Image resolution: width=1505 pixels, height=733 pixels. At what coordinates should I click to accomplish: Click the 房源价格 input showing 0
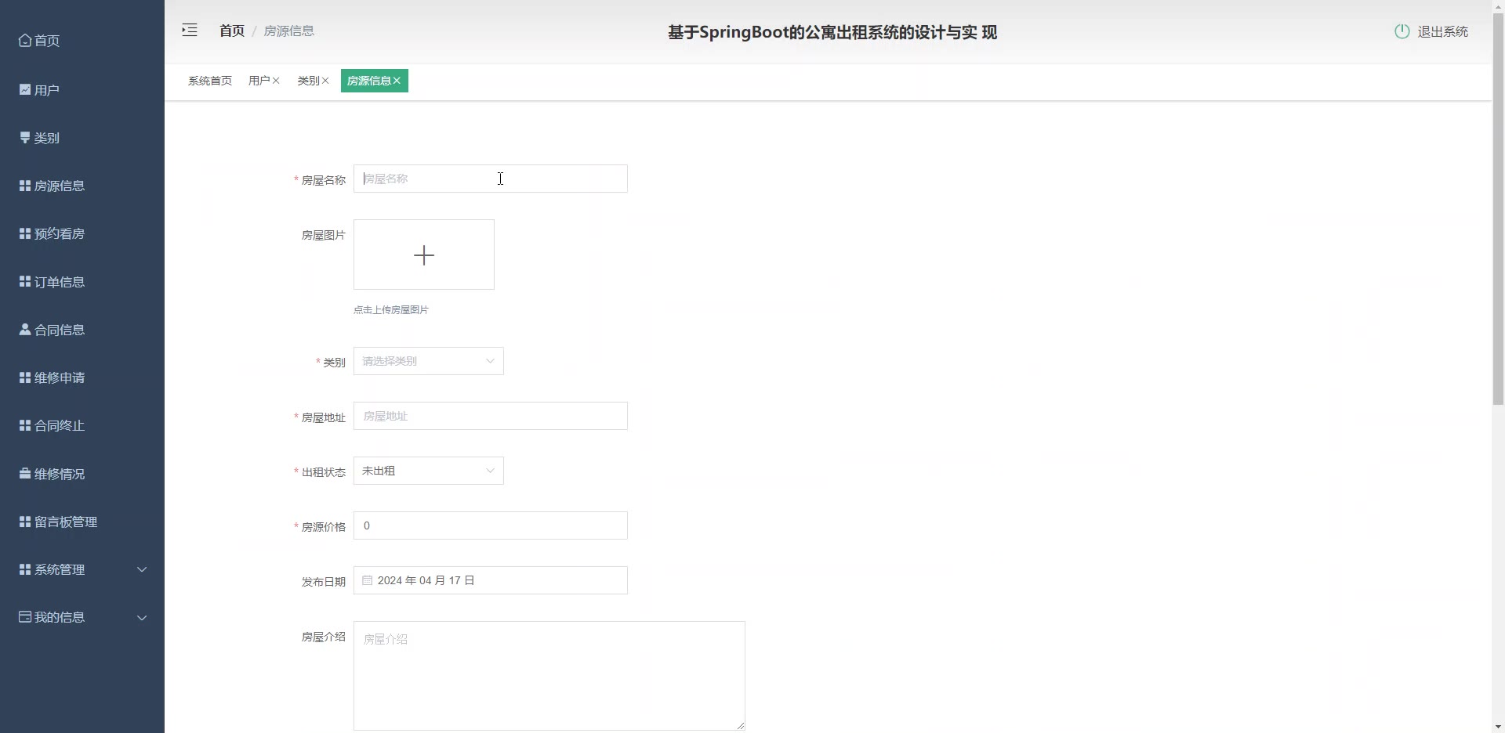click(x=491, y=525)
